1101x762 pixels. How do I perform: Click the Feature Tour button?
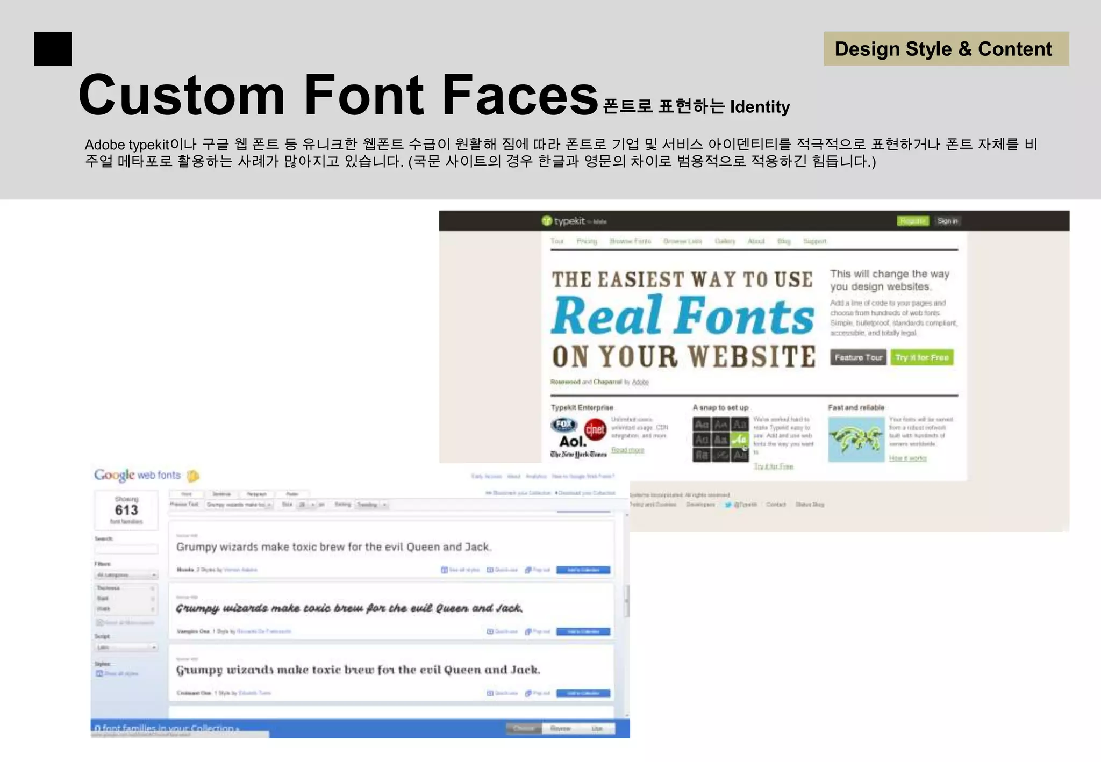859,357
